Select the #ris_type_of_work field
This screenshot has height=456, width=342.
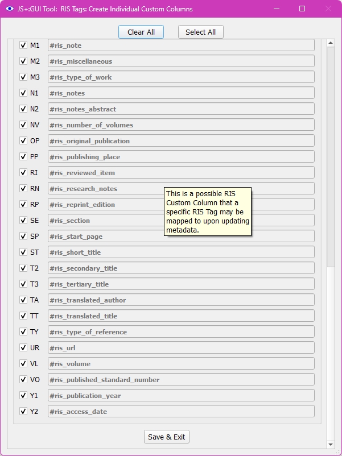coord(181,77)
